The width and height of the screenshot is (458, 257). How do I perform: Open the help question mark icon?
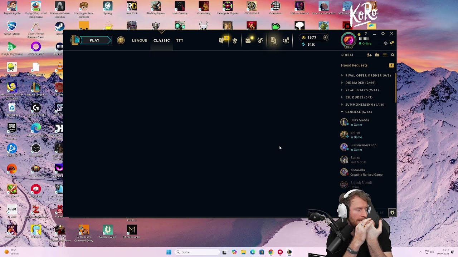pos(366,34)
